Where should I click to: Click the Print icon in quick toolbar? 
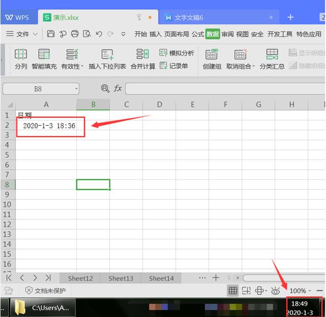pyautogui.click(x=75, y=34)
